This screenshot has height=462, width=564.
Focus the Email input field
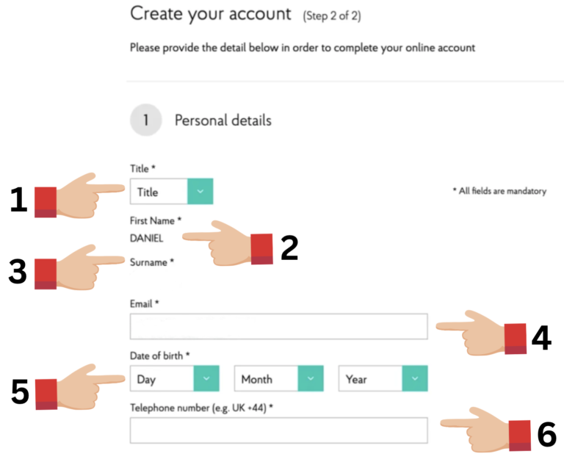pyautogui.click(x=278, y=326)
